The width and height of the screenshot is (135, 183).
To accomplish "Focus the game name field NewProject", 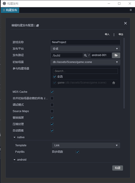I will pos(85,42).
